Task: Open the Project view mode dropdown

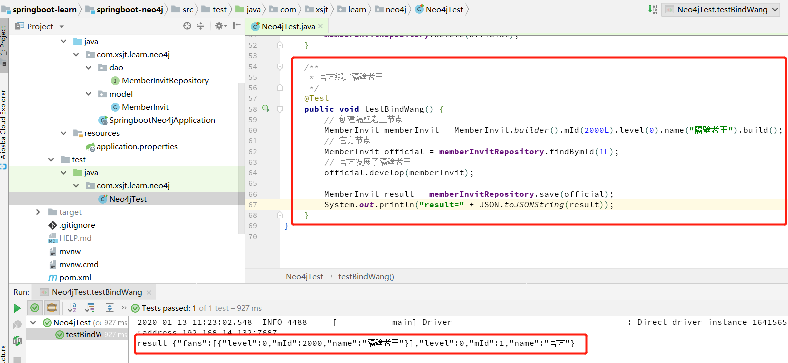Action: pos(62,26)
